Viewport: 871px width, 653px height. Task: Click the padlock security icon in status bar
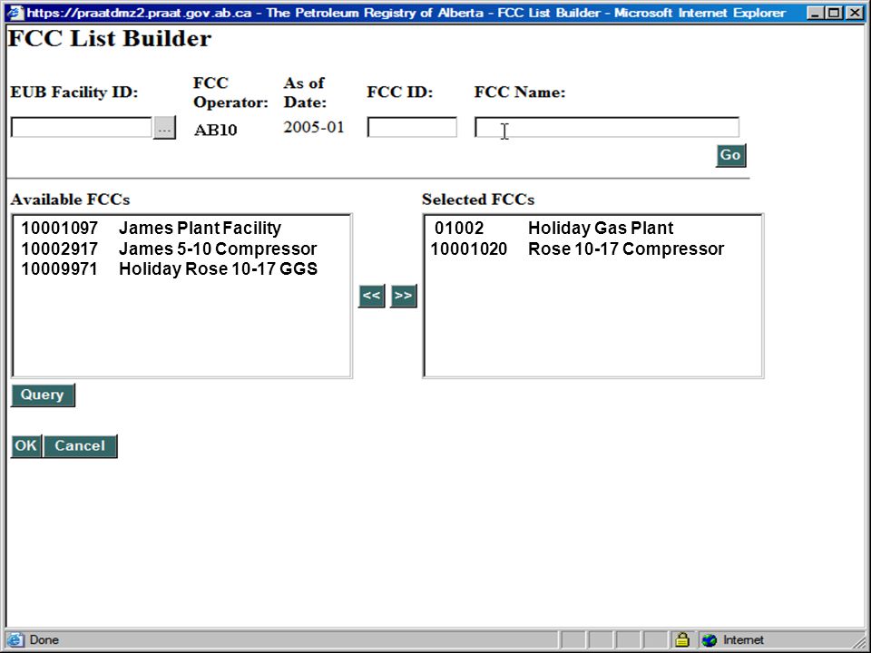682,639
